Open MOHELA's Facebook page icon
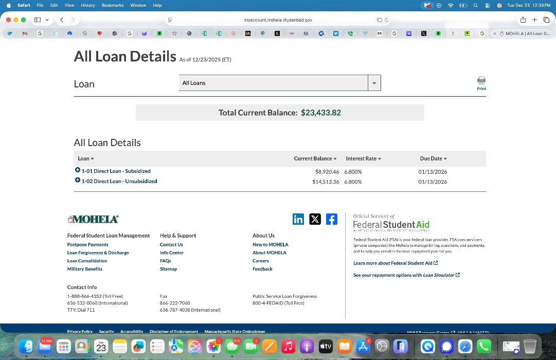This screenshot has height=360, width=556. click(332, 219)
